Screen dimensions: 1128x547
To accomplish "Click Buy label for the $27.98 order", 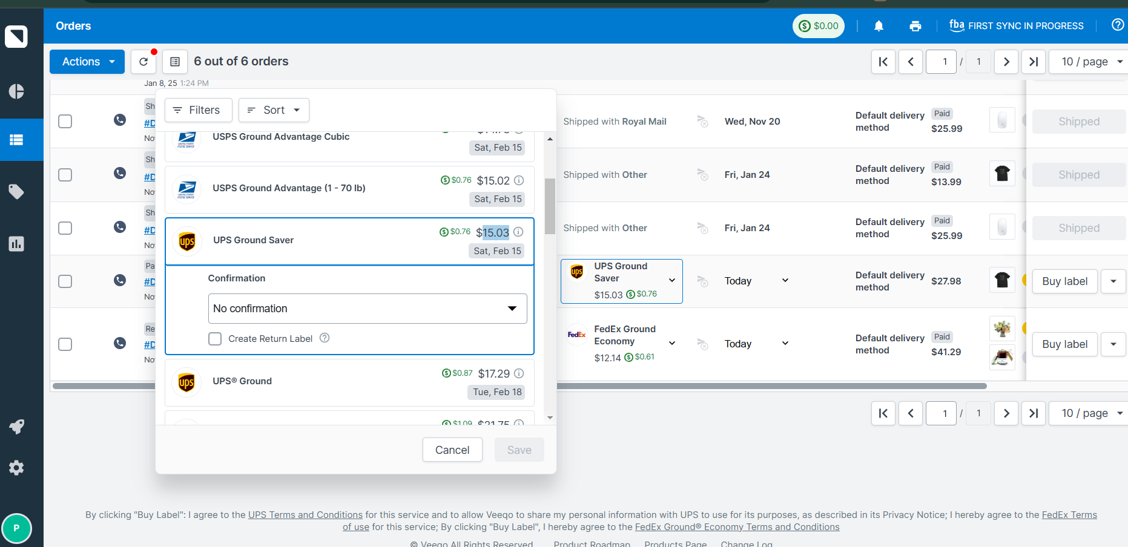I will [1065, 281].
